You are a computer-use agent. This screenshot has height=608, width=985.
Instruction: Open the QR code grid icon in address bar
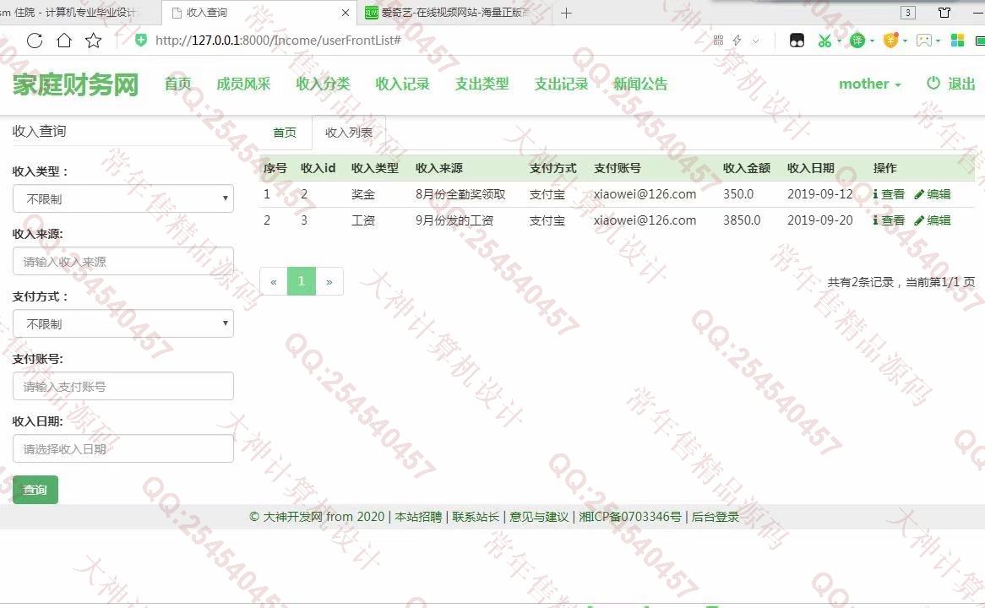pos(718,41)
